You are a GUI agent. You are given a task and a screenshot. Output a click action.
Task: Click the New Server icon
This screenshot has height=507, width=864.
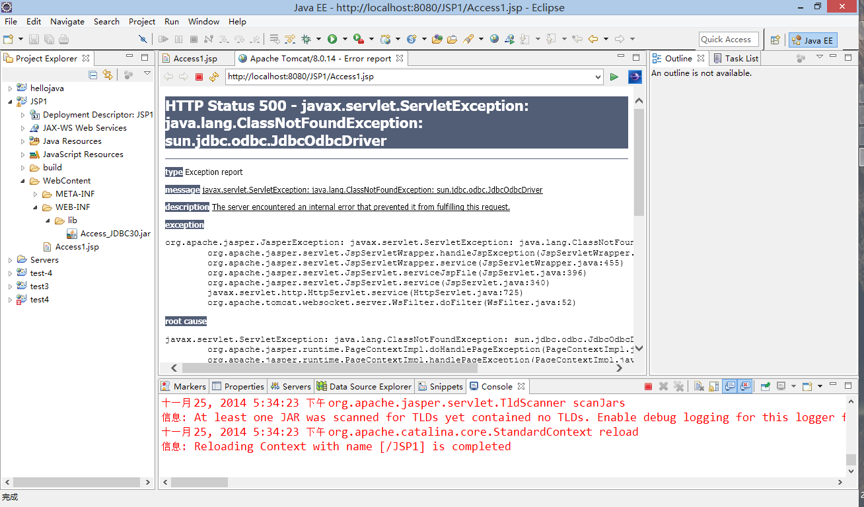pos(385,39)
